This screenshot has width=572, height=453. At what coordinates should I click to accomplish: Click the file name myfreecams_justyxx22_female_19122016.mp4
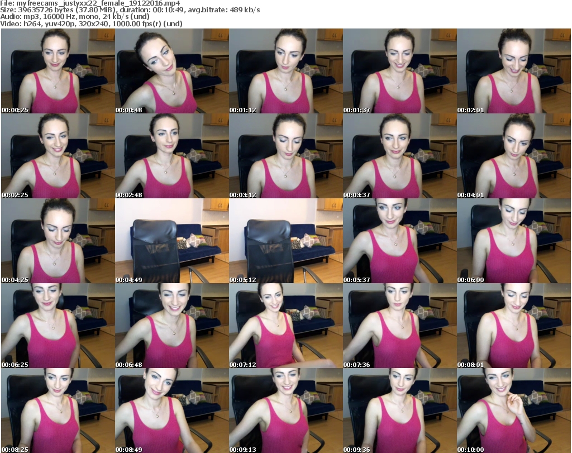click(98, 3)
